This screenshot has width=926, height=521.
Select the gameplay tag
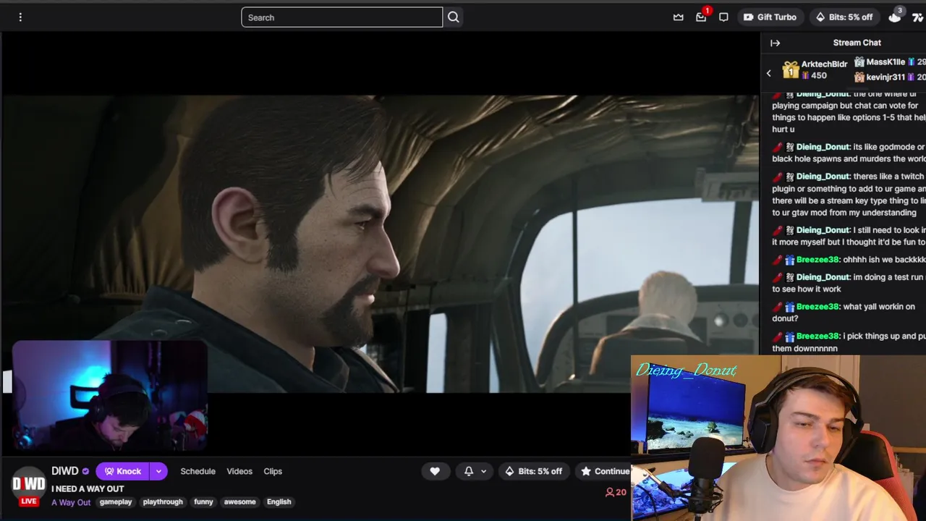click(x=116, y=501)
